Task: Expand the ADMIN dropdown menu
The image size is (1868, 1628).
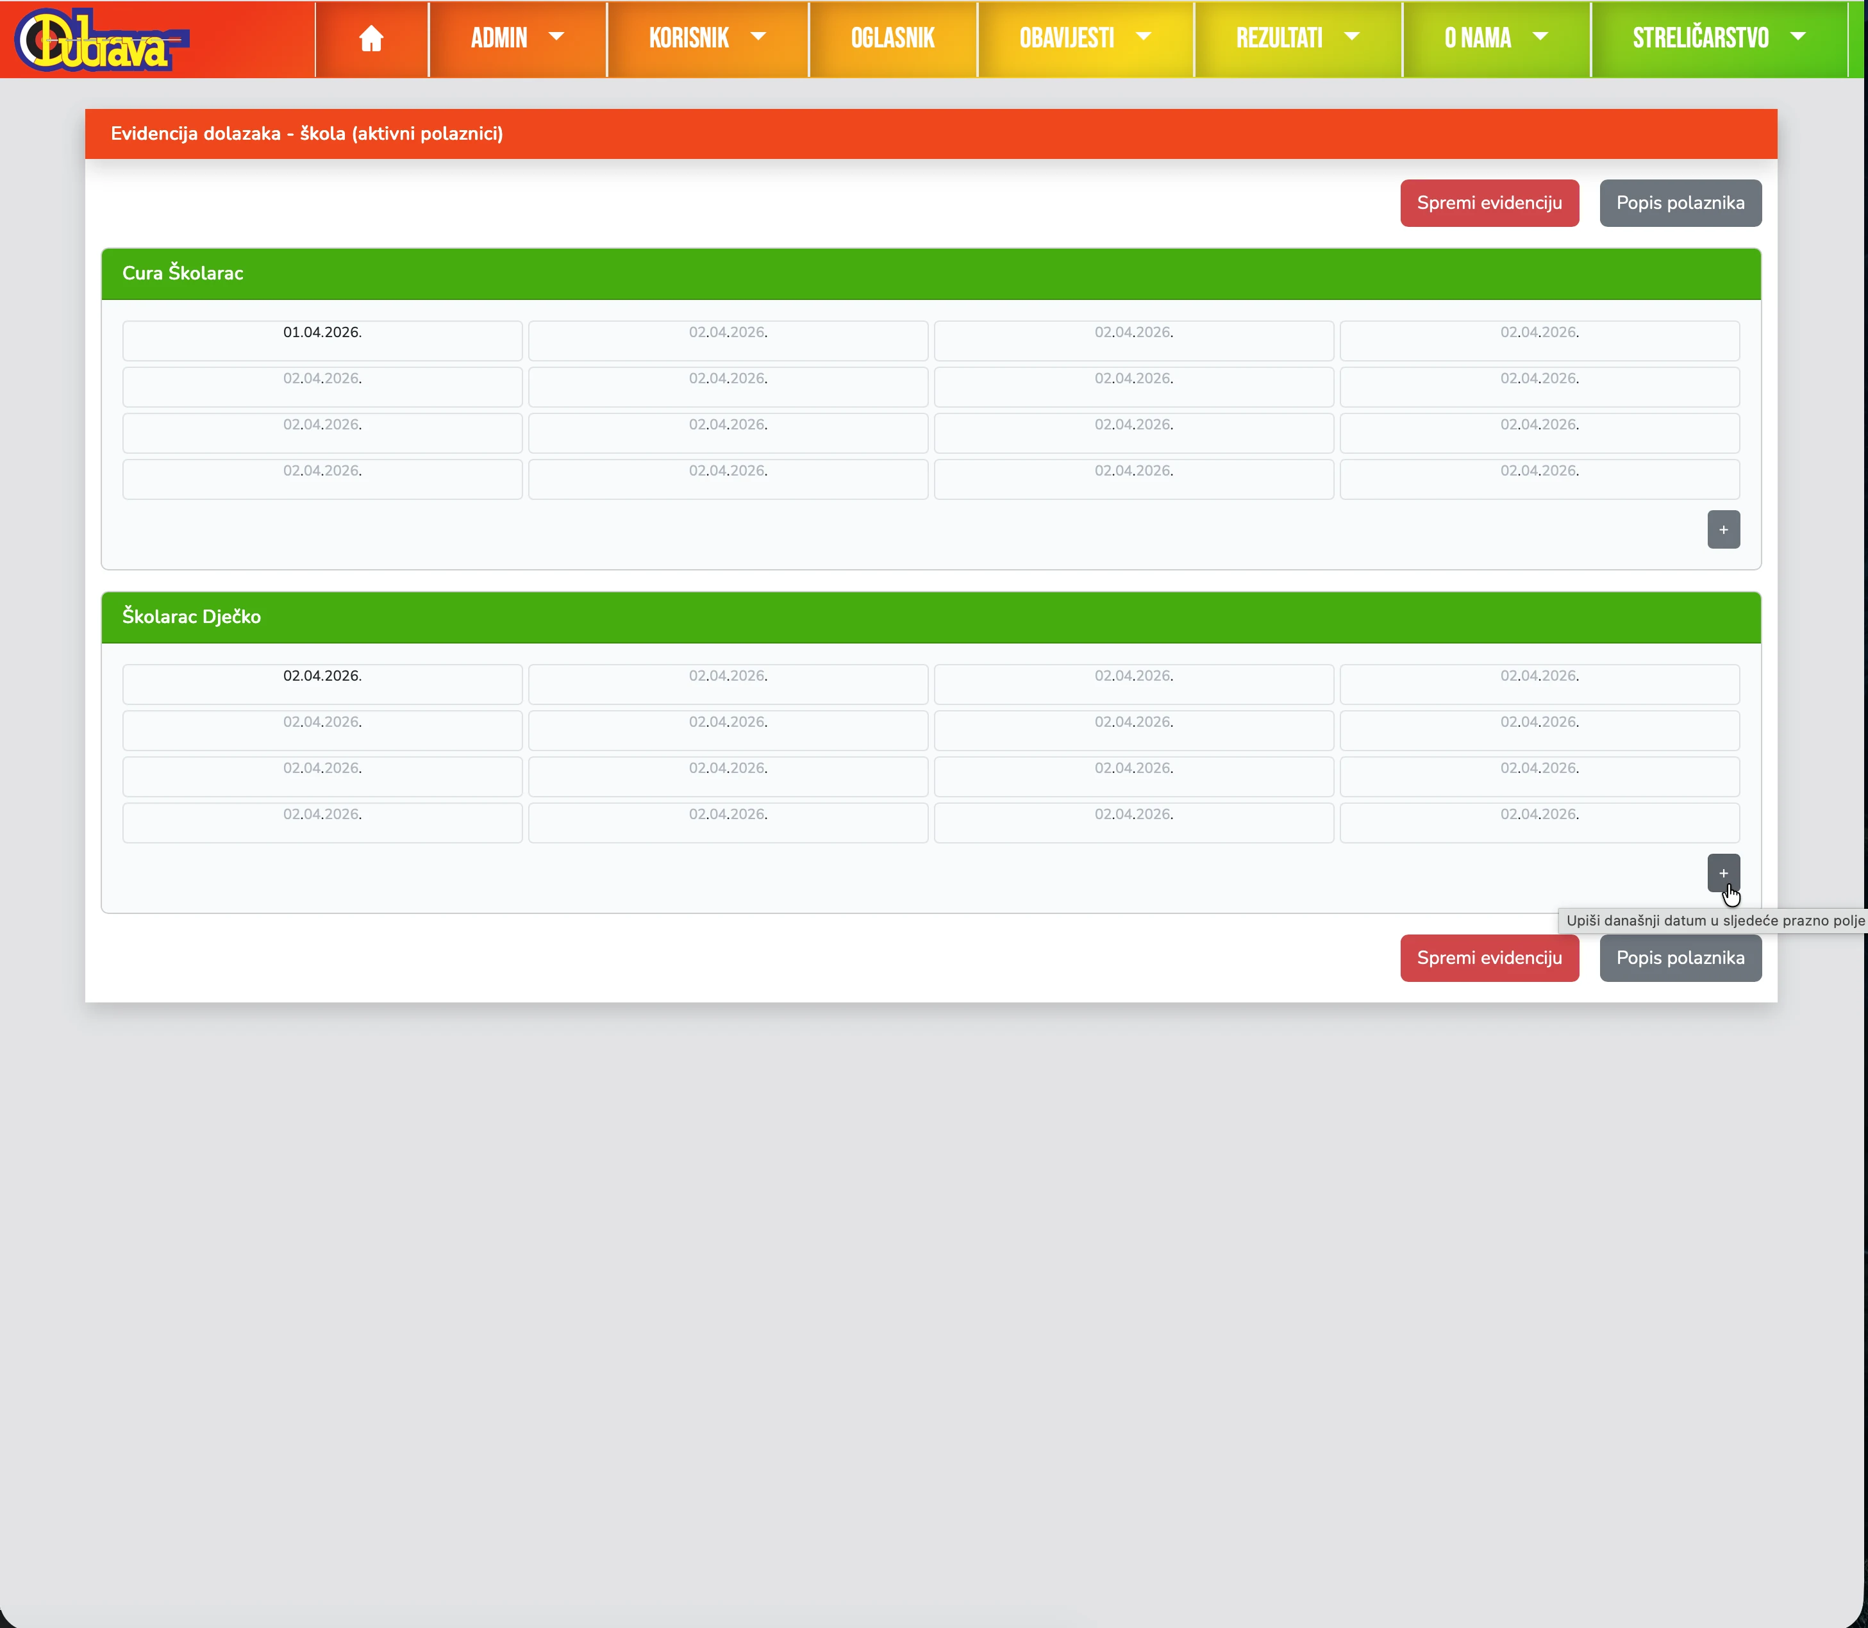Action: click(x=517, y=38)
